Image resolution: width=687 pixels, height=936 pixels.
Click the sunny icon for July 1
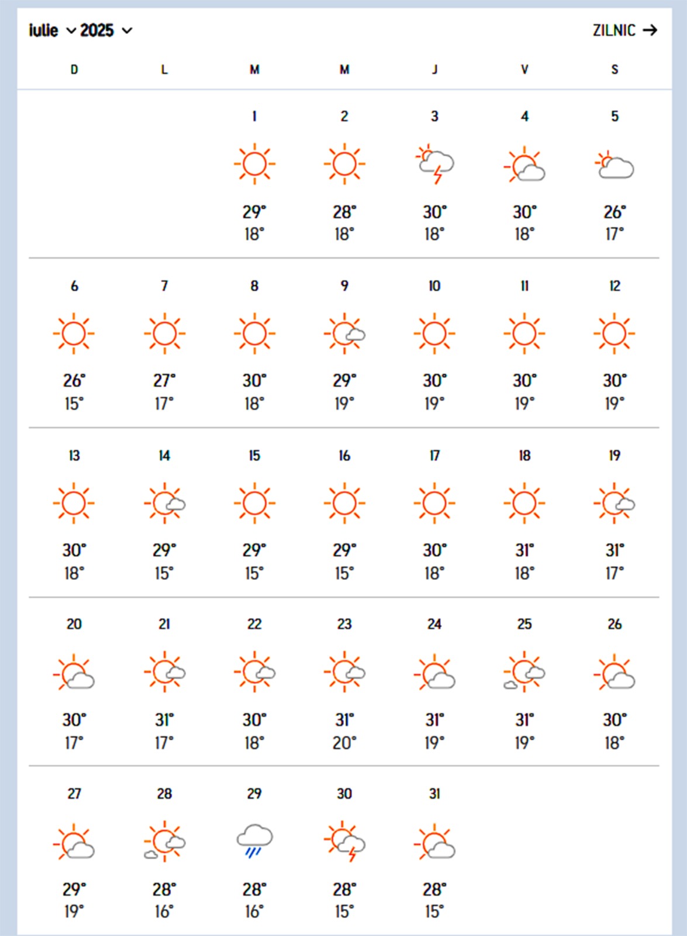[x=254, y=164]
